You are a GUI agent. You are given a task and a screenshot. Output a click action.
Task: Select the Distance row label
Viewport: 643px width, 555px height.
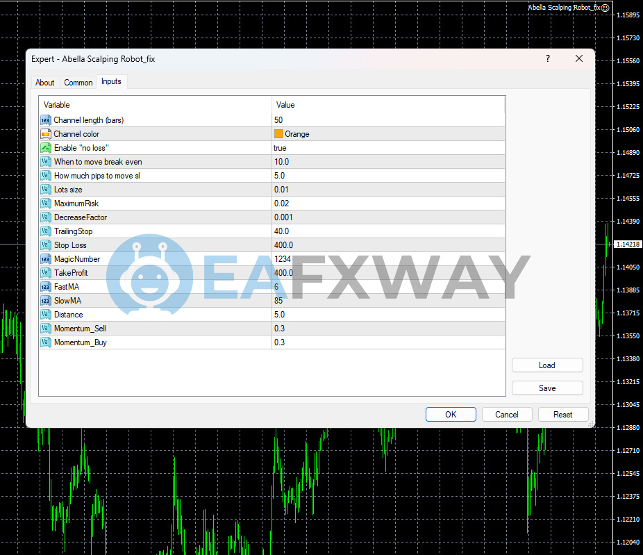[x=69, y=315]
